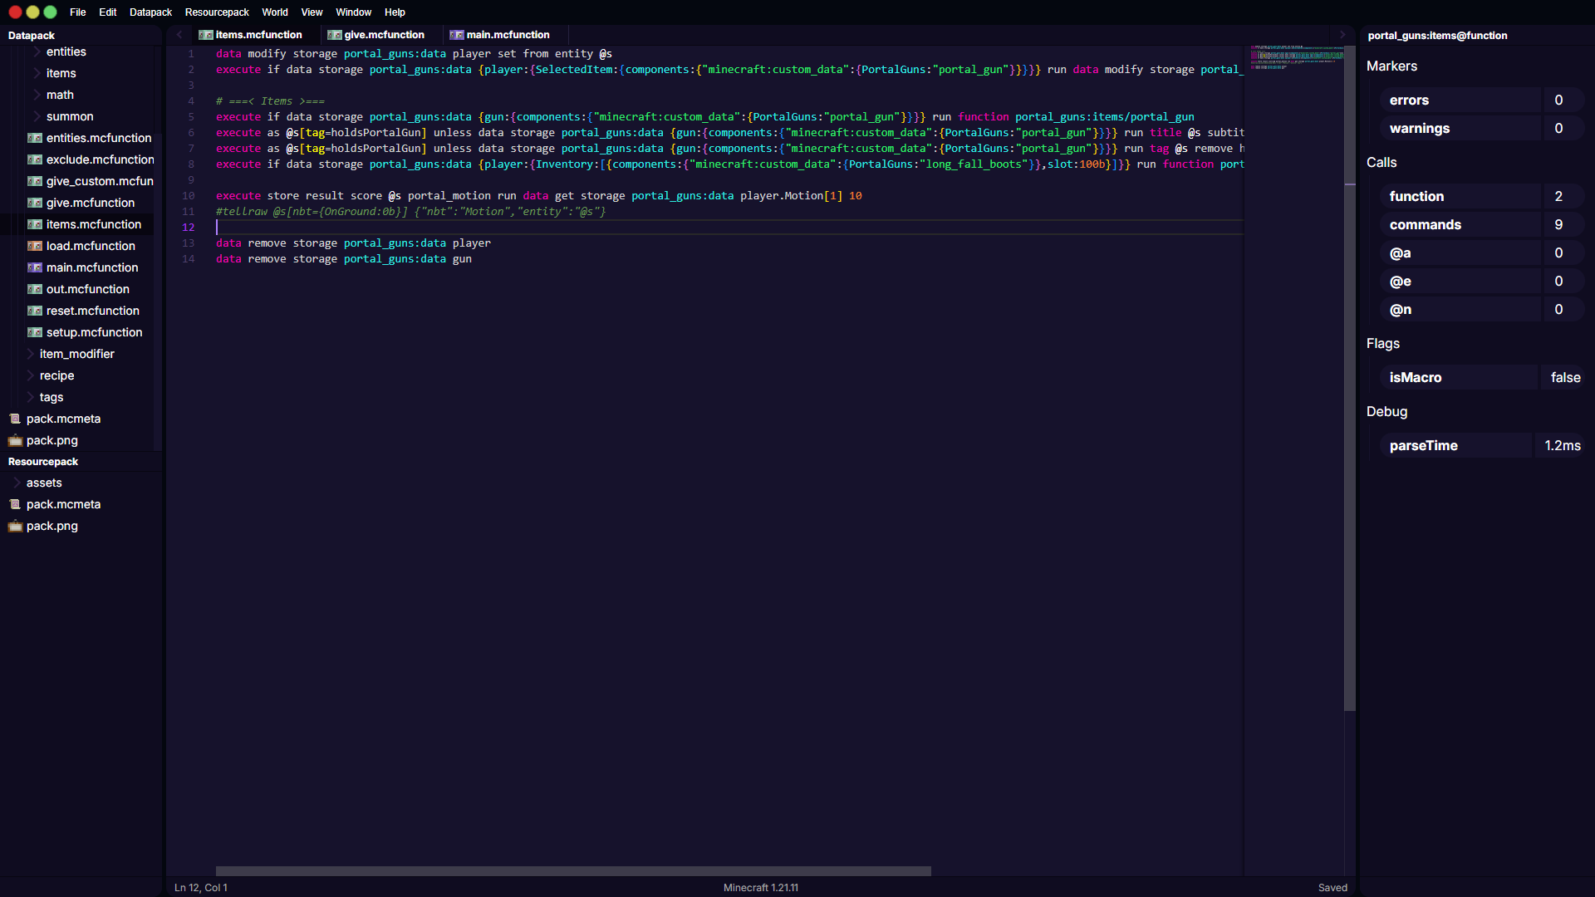Click the icon on the give.mcfunction tab
The image size is (1595, 897).
[x=335, y=35]
